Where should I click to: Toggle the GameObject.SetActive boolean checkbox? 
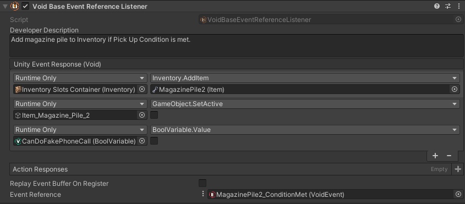pos(154,115)
